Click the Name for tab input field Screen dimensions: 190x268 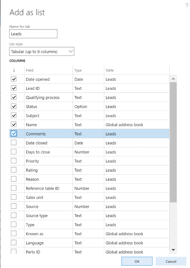click(33, 34)
